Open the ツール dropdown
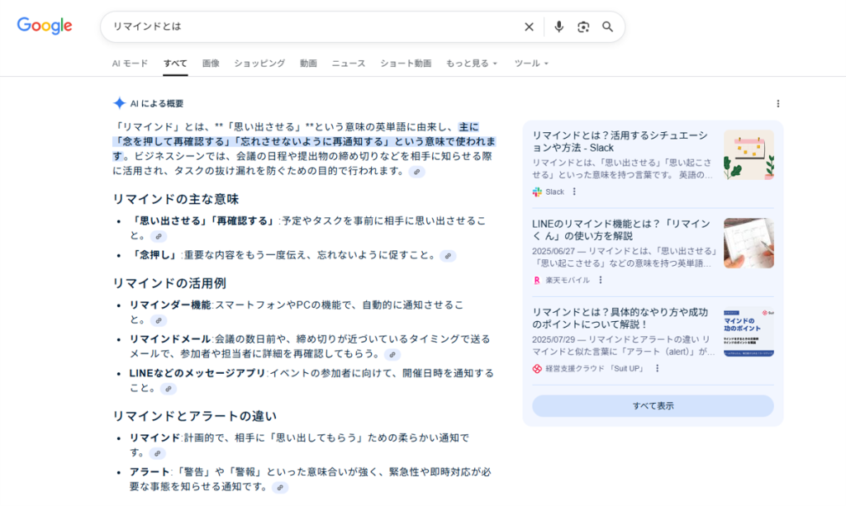 click(x=531, y=64)
